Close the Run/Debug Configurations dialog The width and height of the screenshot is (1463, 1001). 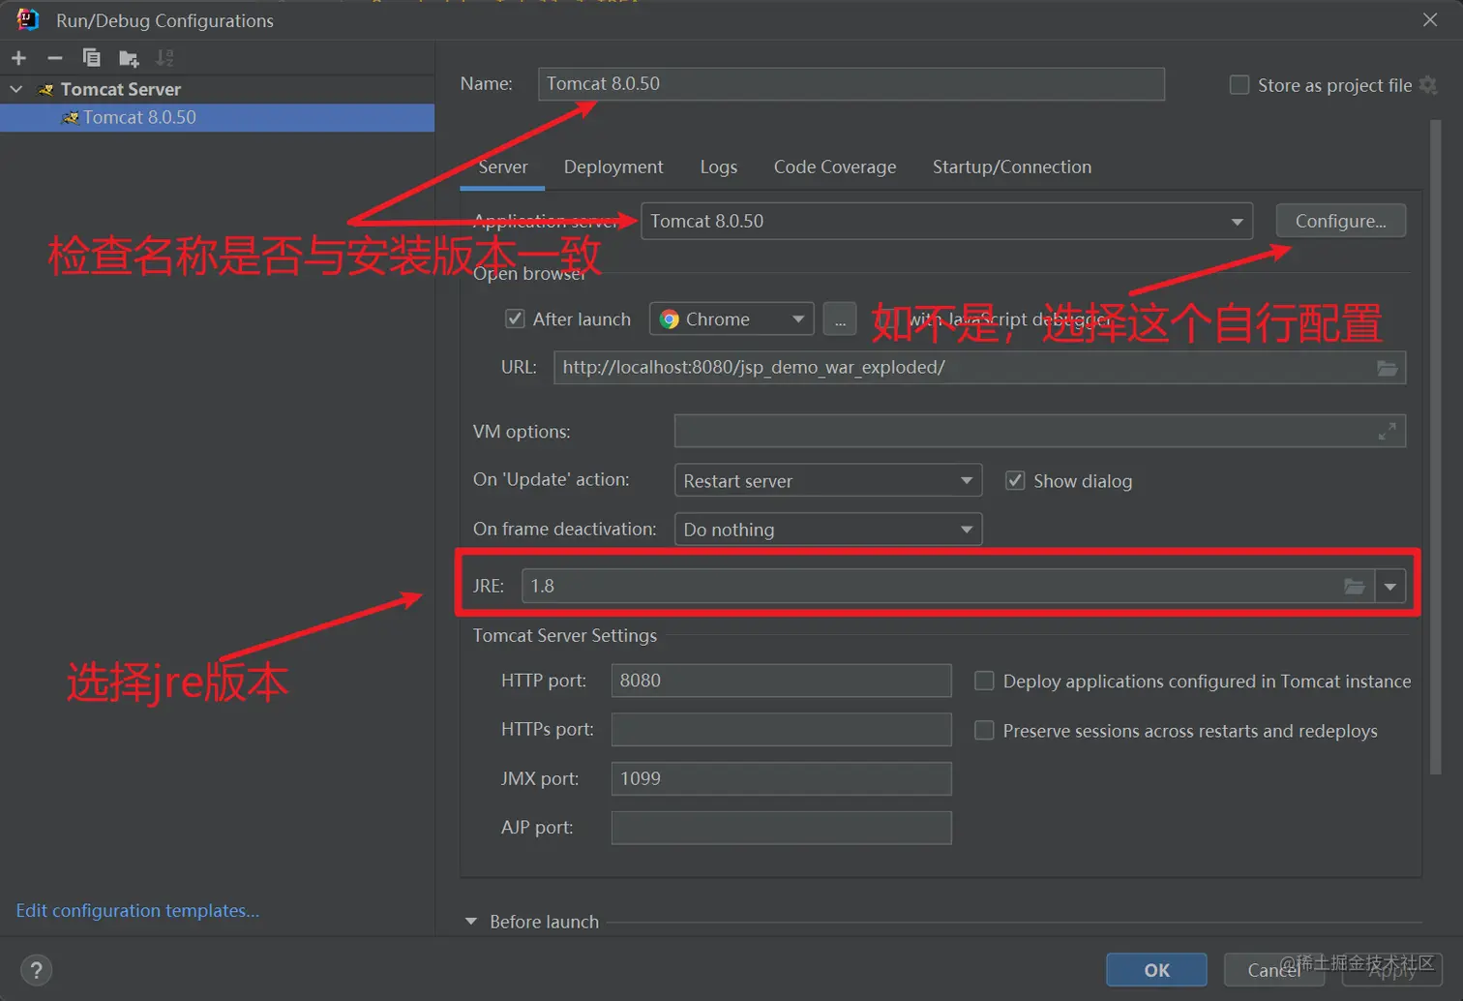coord(1430,20)
